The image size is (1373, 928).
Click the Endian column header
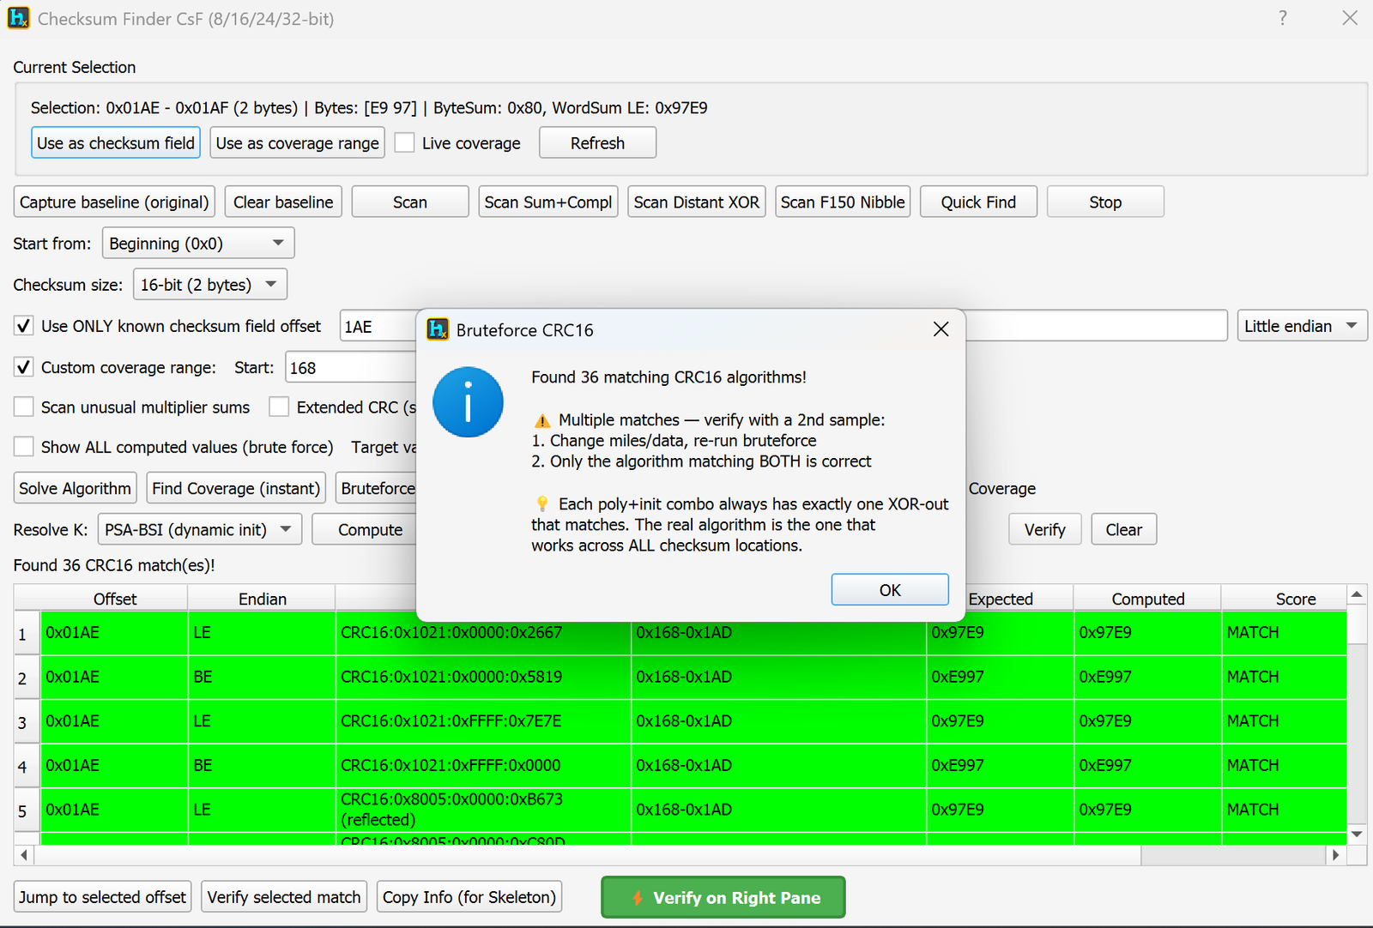tap(262, 599)
